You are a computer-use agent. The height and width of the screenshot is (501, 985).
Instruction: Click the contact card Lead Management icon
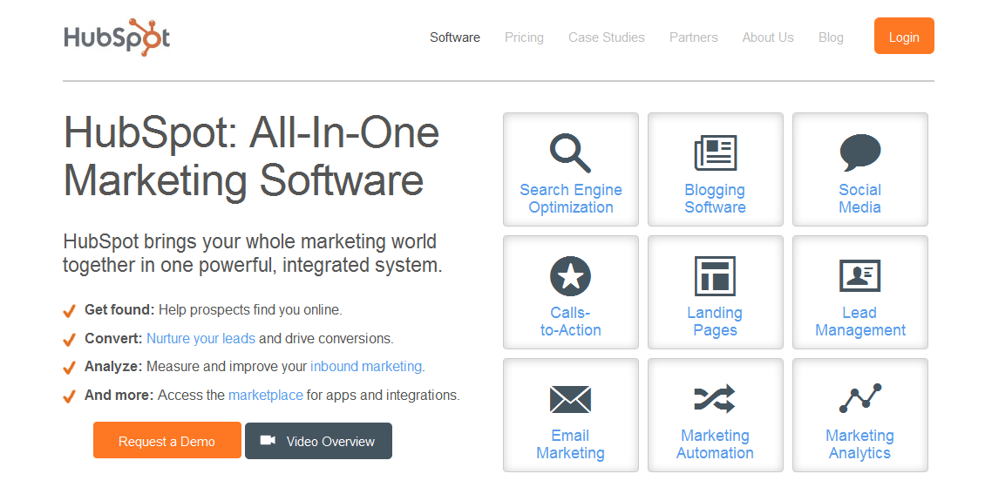(860, 275)
